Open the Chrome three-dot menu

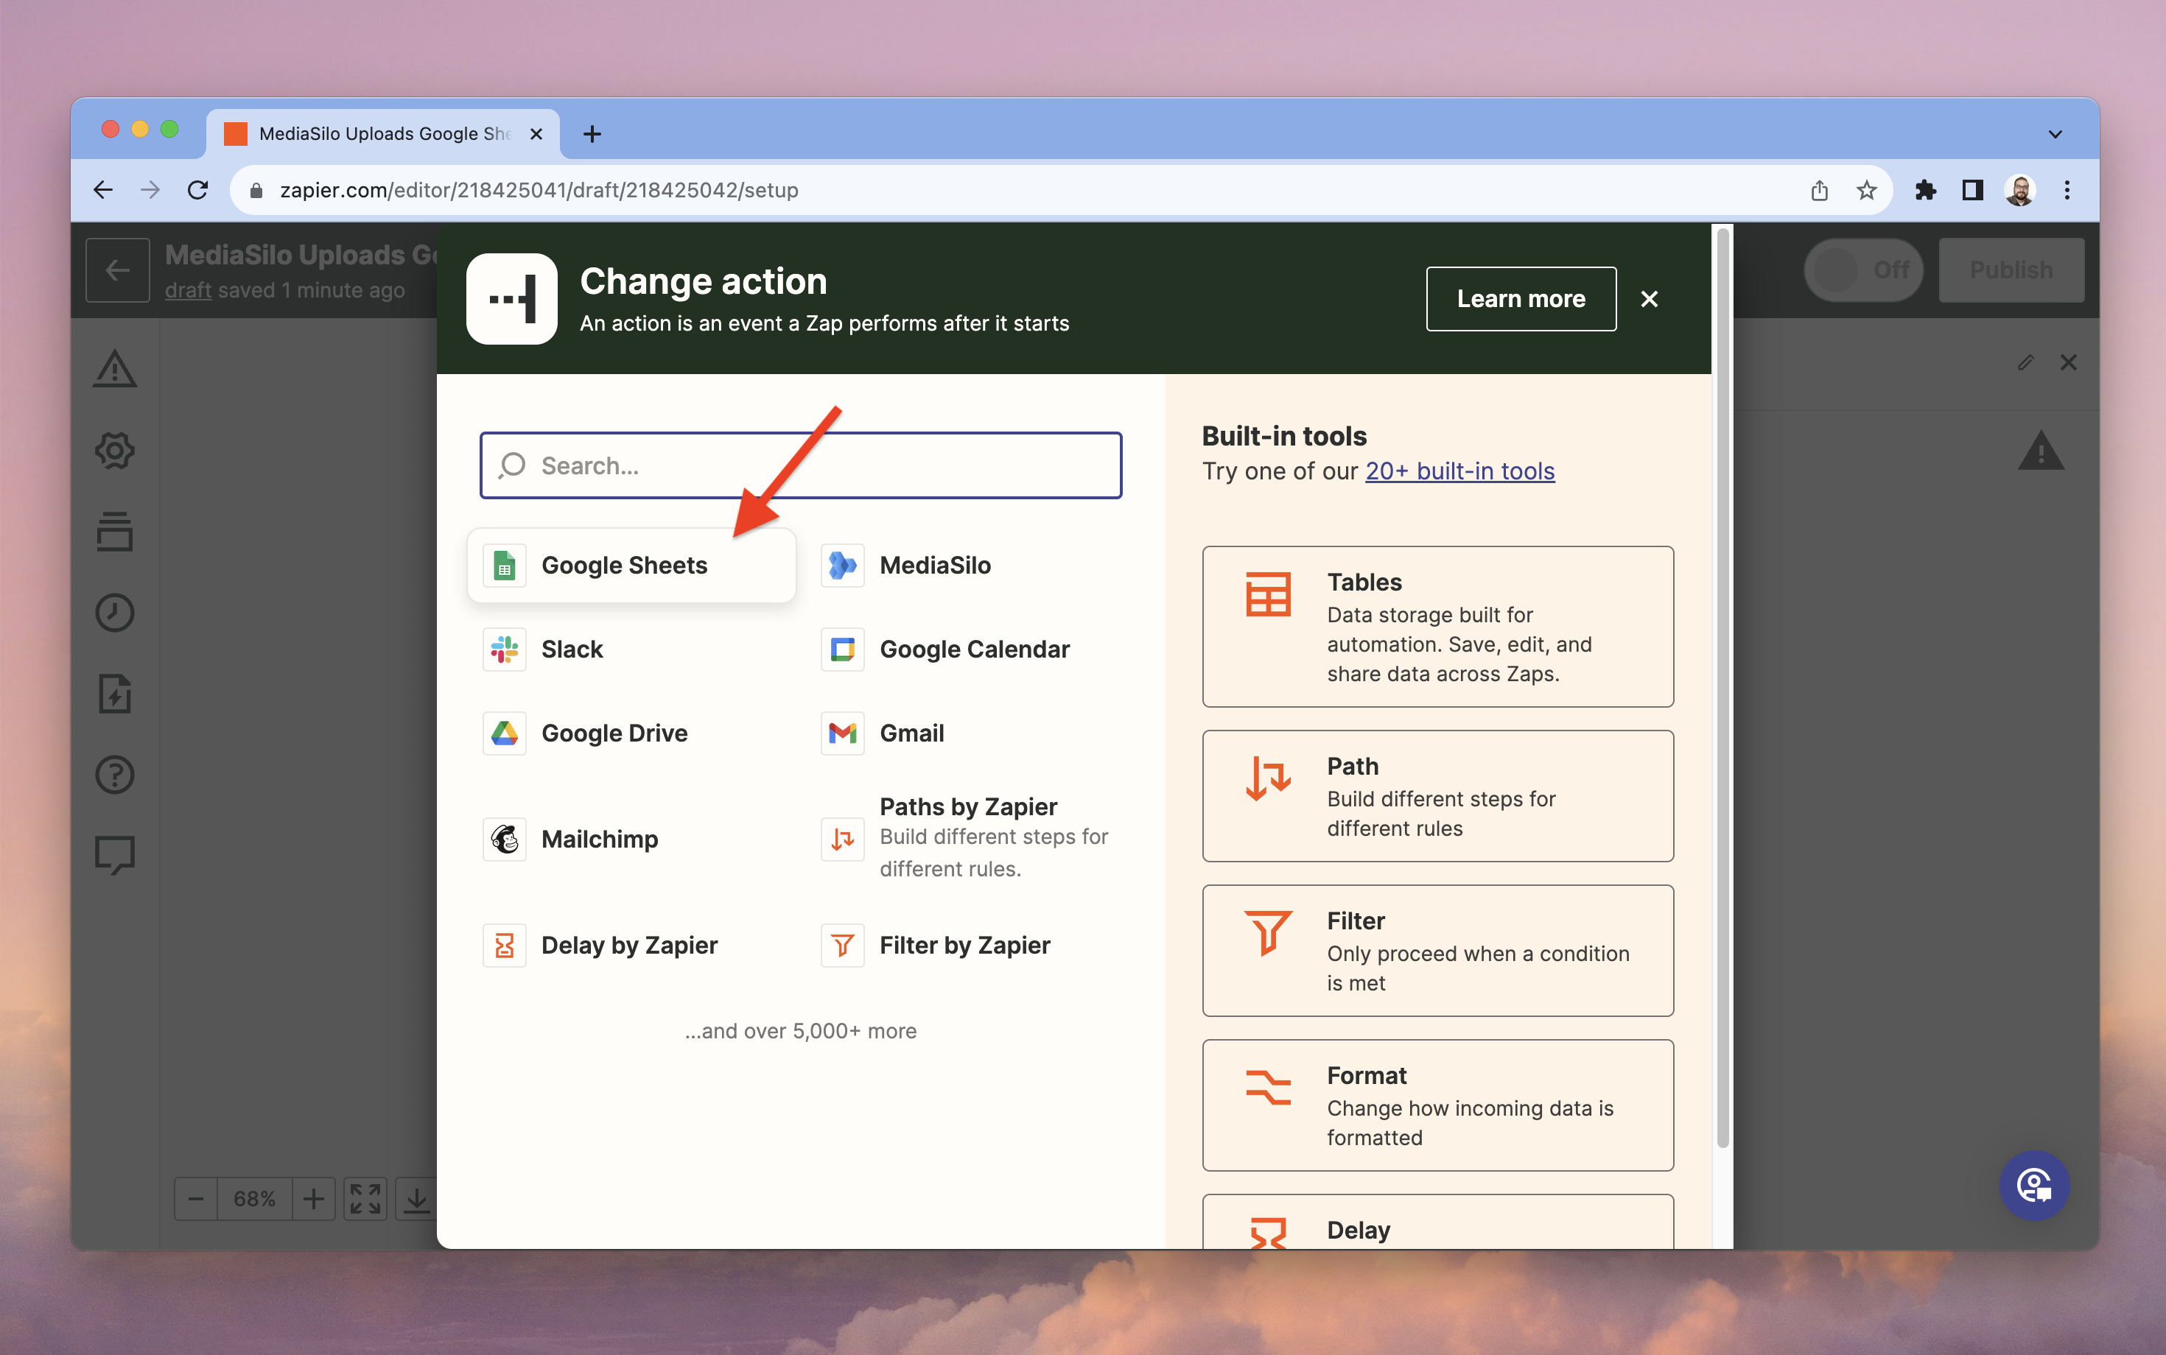click(x=2067, y=190)
